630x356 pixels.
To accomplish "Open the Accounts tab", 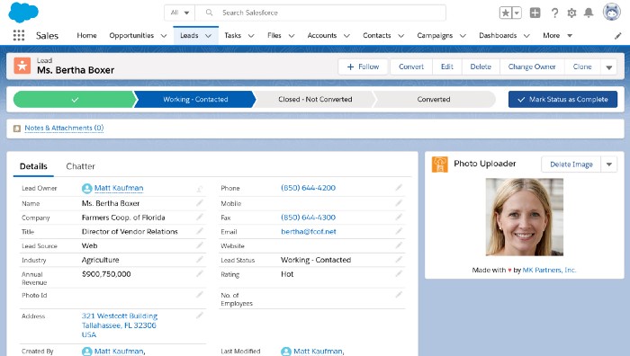I will [x=322, y=36].
